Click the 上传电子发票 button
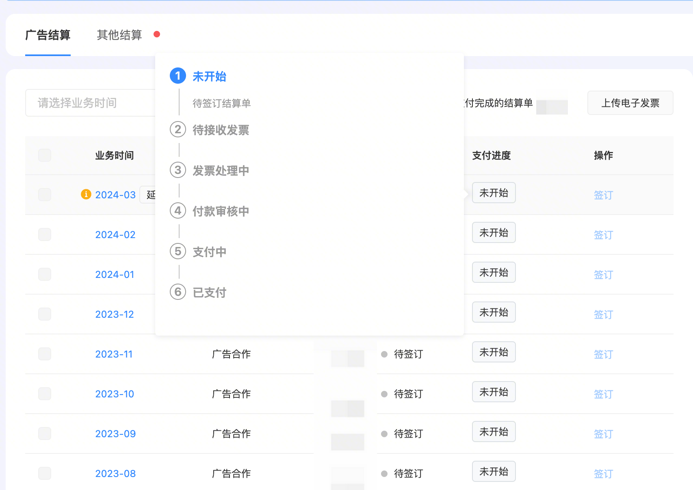 630,103
